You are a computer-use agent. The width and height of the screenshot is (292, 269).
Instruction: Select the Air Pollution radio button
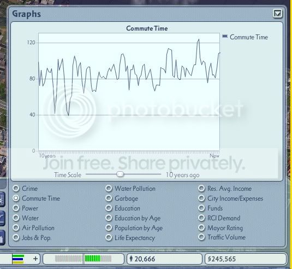point(16,227)
